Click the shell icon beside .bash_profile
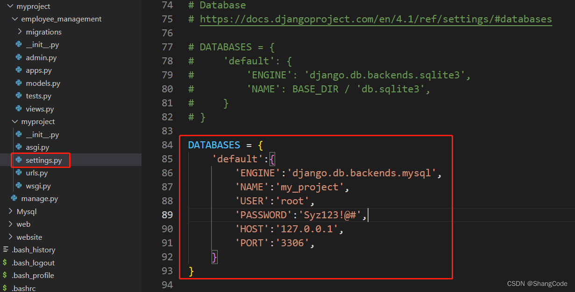 5,275
